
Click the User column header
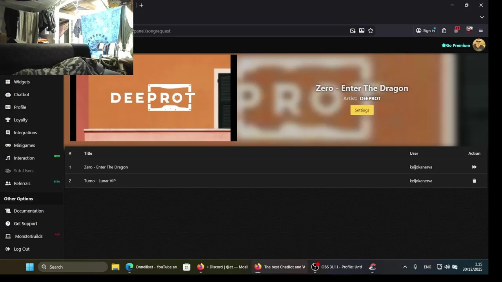point(414,154)
